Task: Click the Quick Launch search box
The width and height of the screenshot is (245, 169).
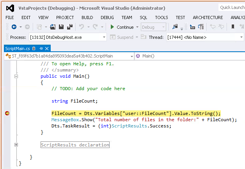Action: coord(232,7)
